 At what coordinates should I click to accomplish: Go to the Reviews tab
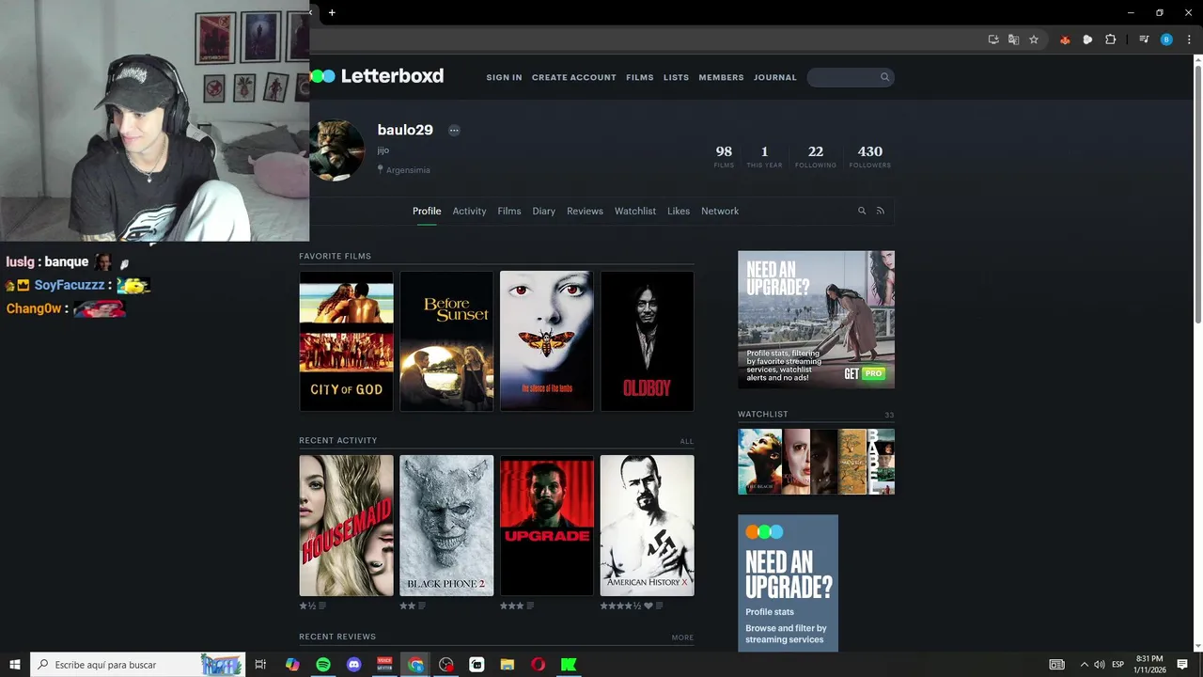point(585,211)
